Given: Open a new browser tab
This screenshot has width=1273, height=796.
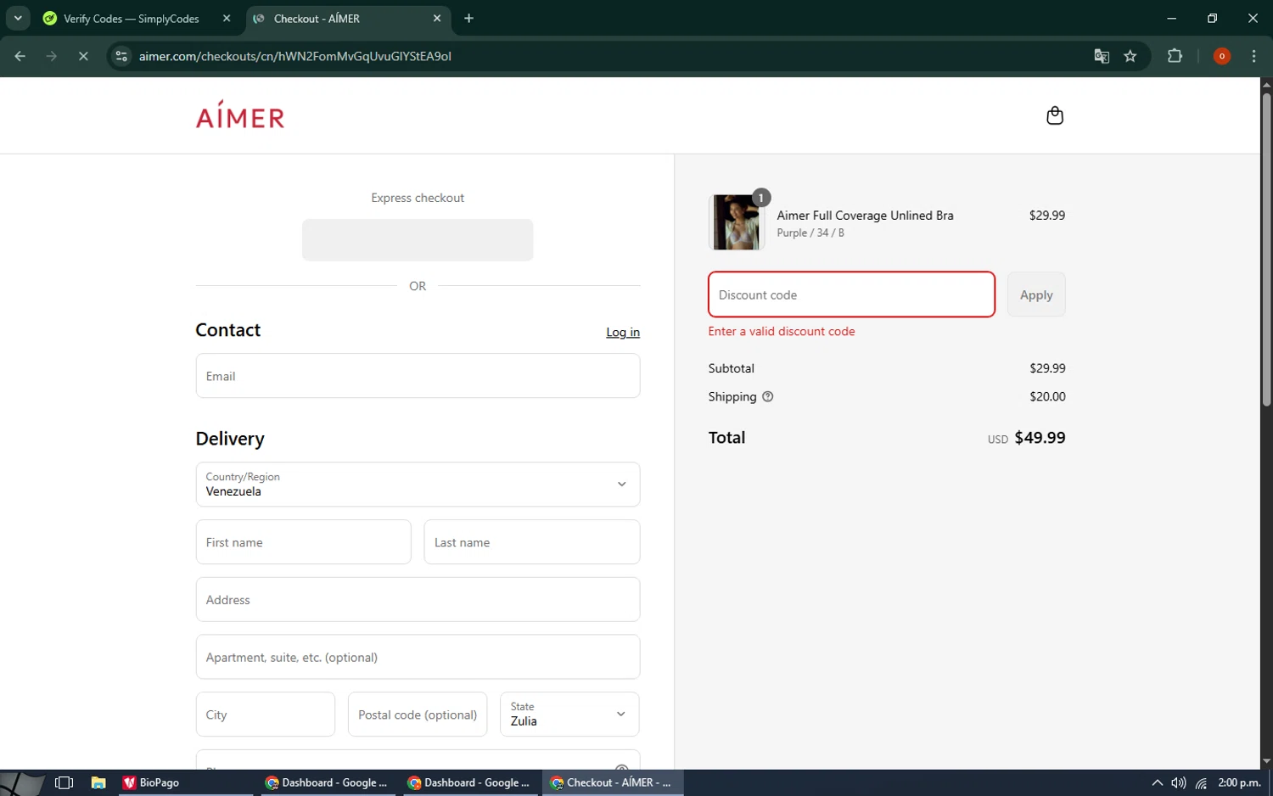Looking at the screenshot, I should [468, 18].
